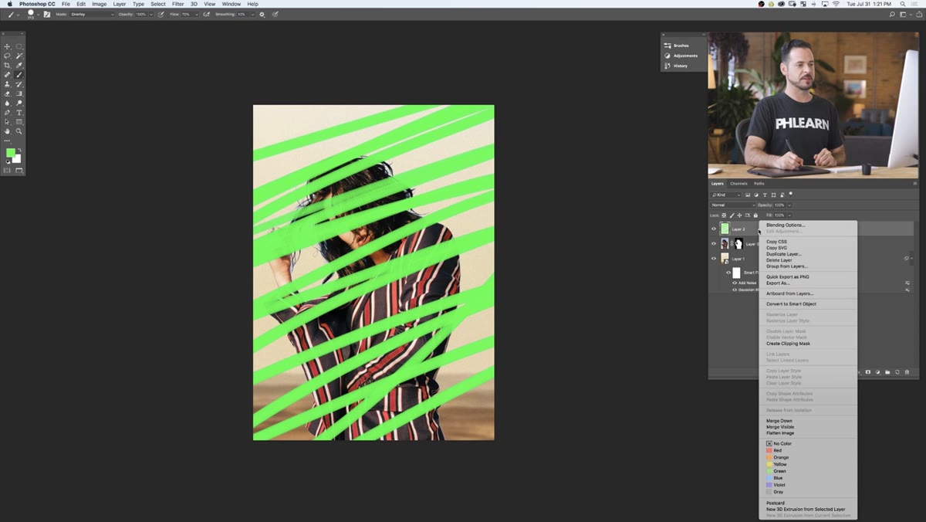
Task: Toggle Smart Filters visibility eye
Action: [x=728, y=273]
